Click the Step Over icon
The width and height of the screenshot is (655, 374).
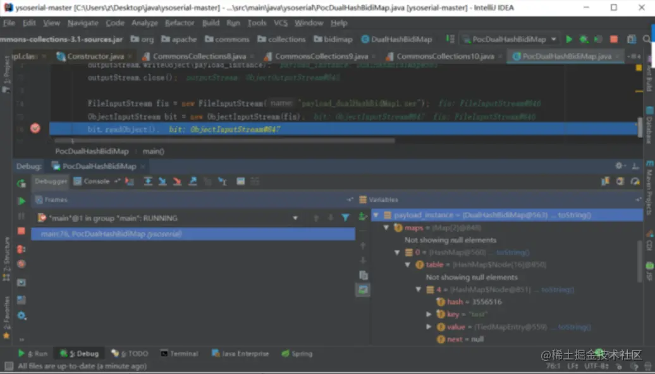pos(148,182)
